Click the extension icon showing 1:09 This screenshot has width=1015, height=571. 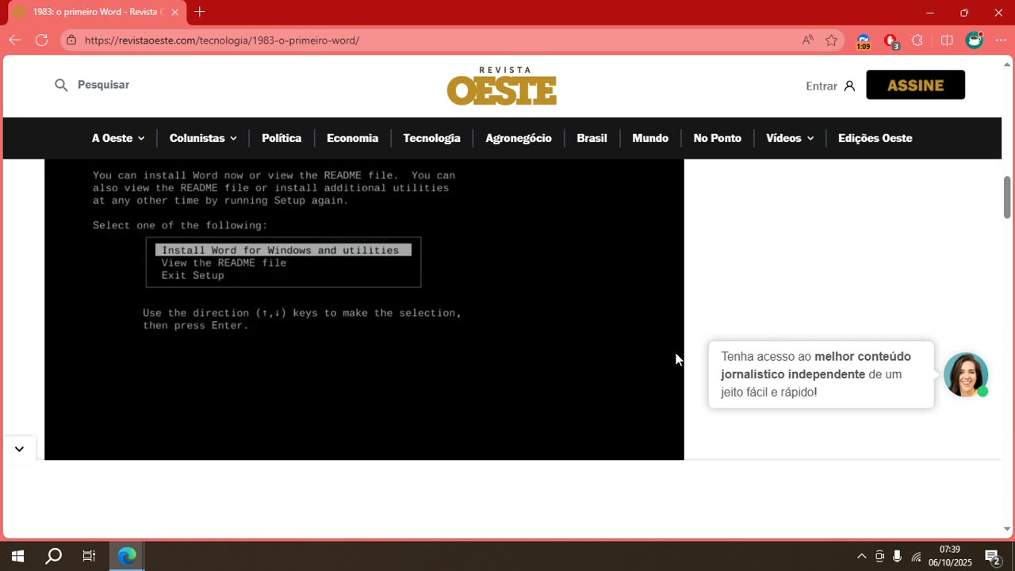864,41
